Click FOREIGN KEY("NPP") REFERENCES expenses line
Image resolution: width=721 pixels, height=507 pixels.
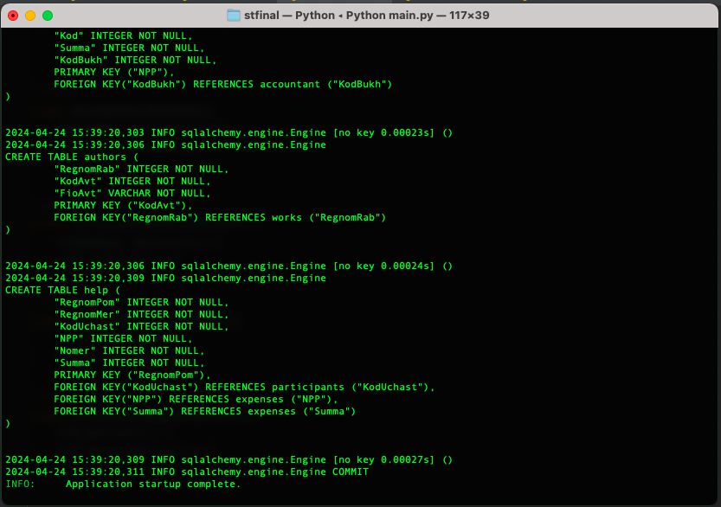click(196, 399)
